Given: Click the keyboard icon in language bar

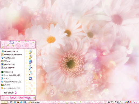Looking at the screenshot, I should pyautogui.click(x=109, y=102).
